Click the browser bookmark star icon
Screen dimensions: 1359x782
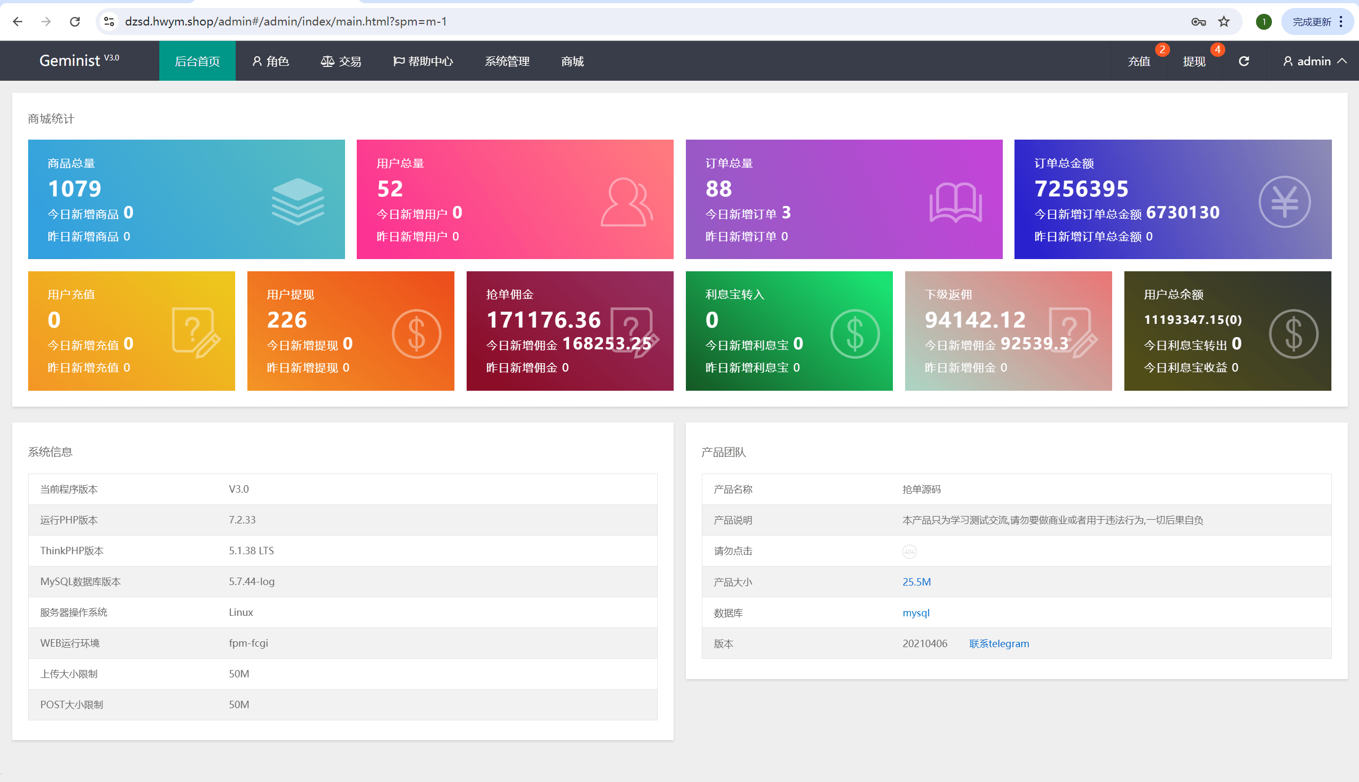(x=1224, y=21)
